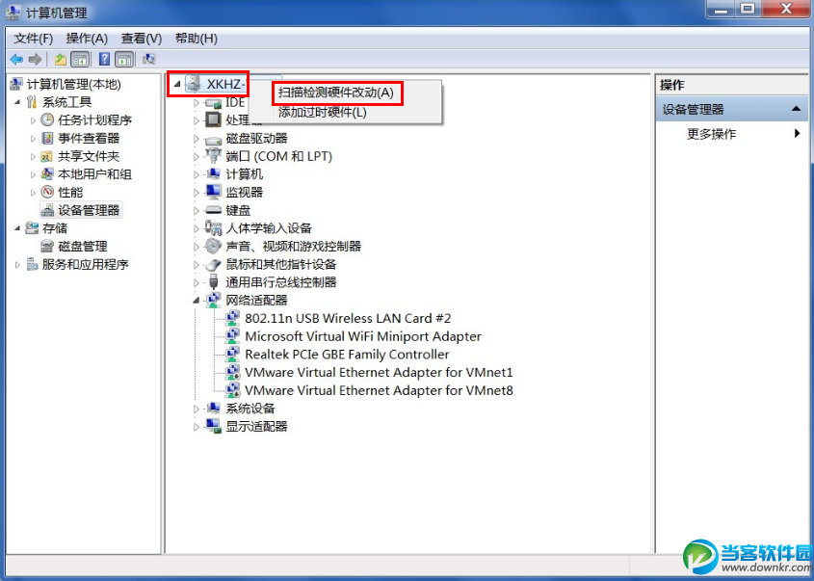Collapse the 网络适配器 category
The width and height of the screenshot is (814, 581).
(x=197, y=300)
